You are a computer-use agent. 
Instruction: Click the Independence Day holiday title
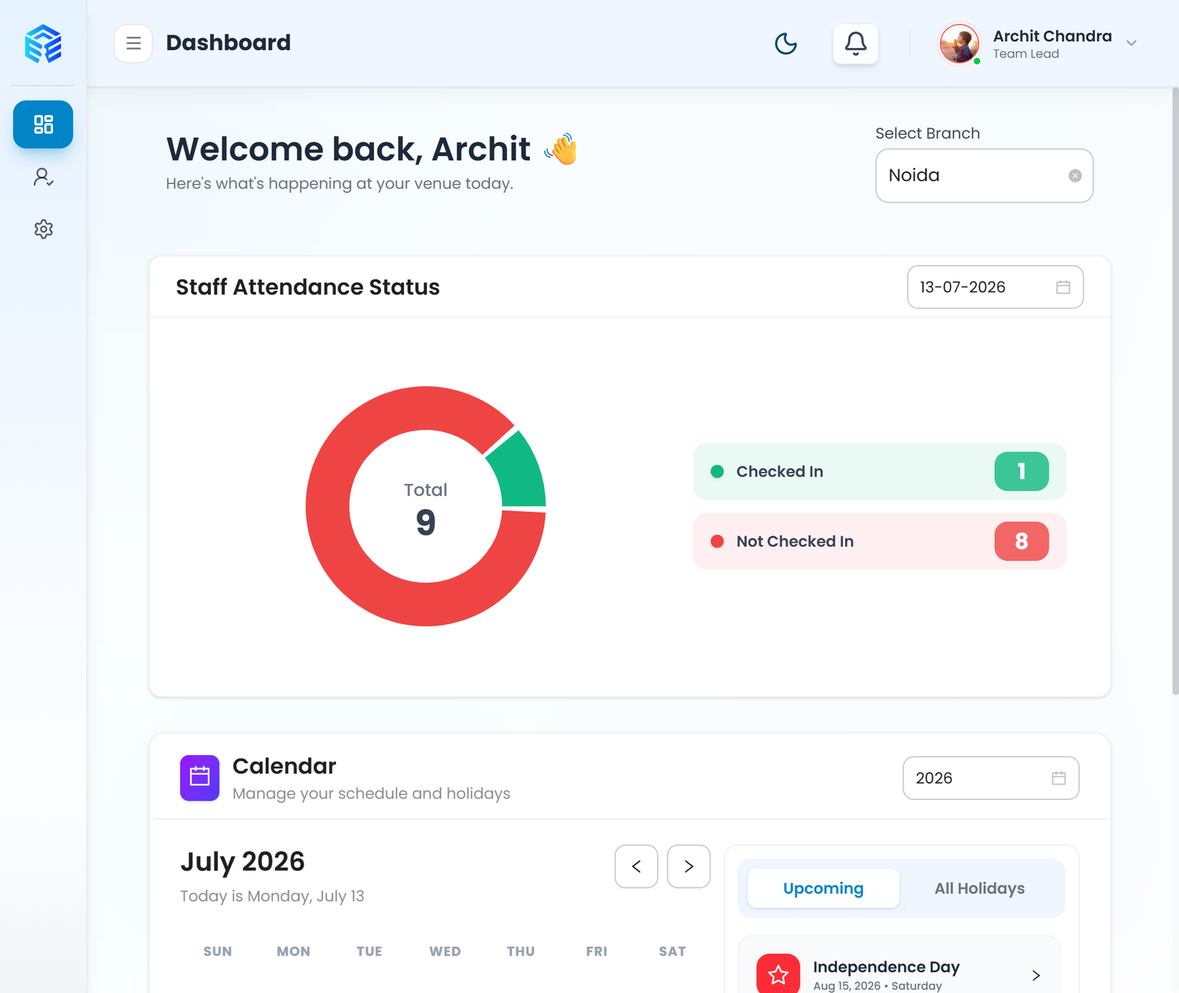pos(886,966)
